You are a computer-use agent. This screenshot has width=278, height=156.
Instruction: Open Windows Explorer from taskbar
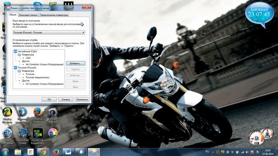tap(18, 152)
